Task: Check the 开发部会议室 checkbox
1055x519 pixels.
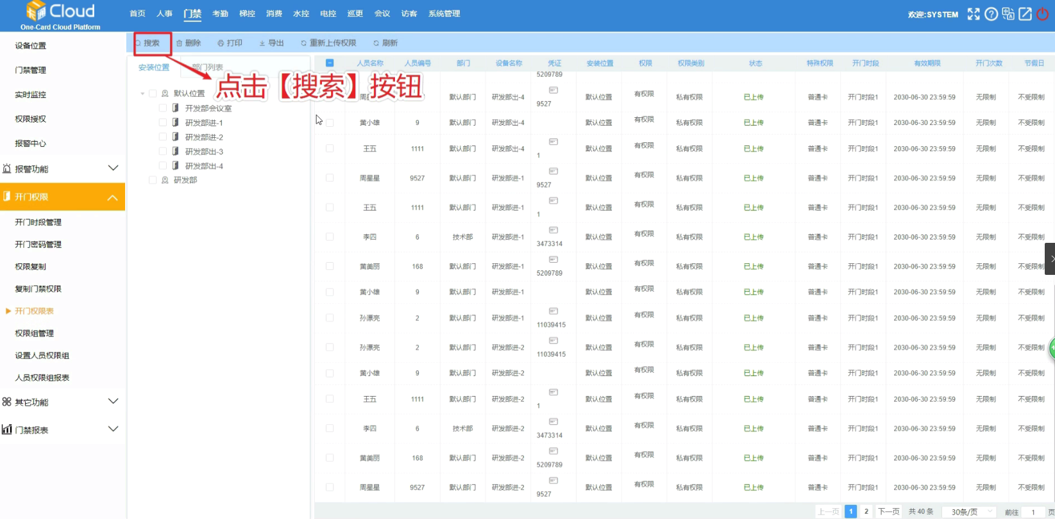Action: click(163, 108)
